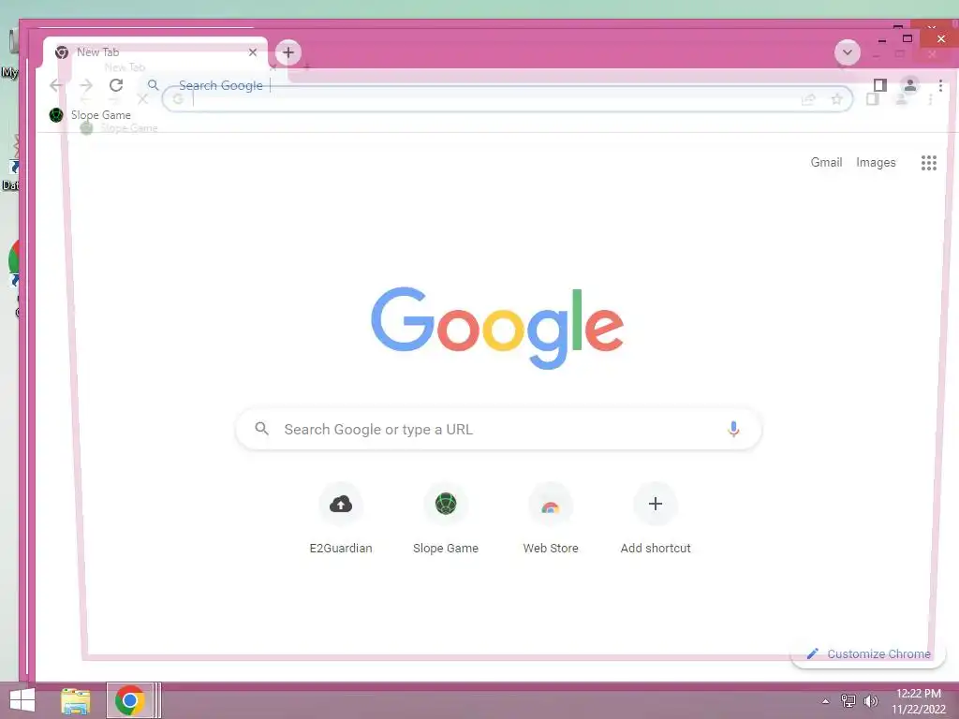Viewport: 959px width, 719px height.
Task: Click the magnifier icon in address bar
Action: tap(154, 85)
